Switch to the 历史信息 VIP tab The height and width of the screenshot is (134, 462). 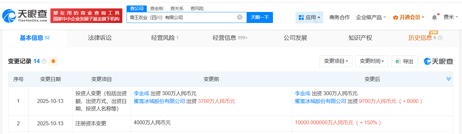425,38
